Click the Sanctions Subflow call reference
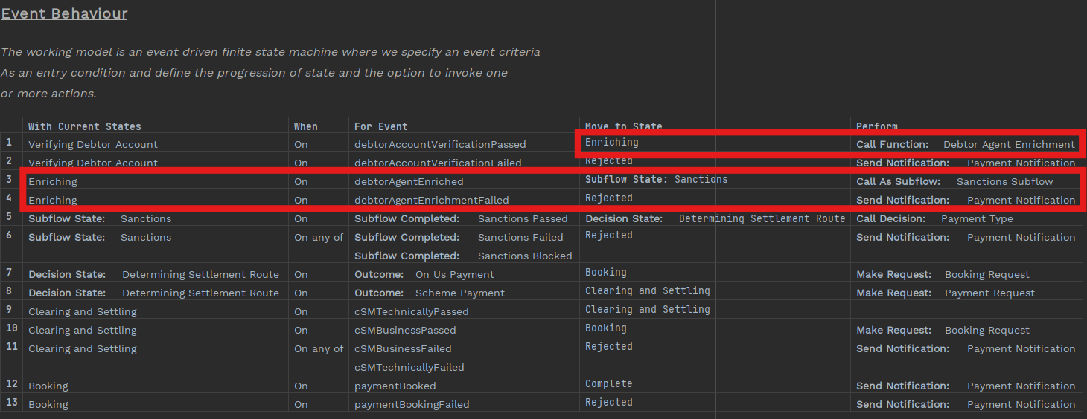Viewport: 1087px width, 419px height. click(x=1004, y=181)
